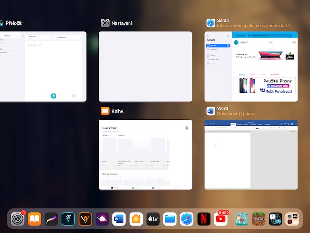Open the Books app in the dock
This screenshot has width=310, height=233.
tap(34, 219)
